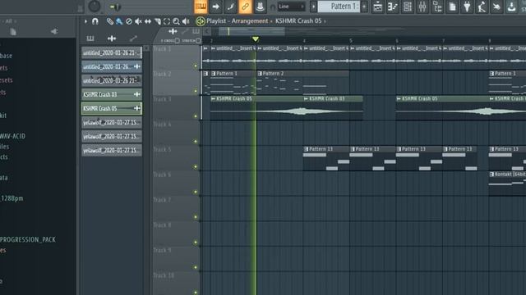The height and width of the screenshot is (295, 526).
Task: Toggle the orange chain link icon
Action: [245, 7]
